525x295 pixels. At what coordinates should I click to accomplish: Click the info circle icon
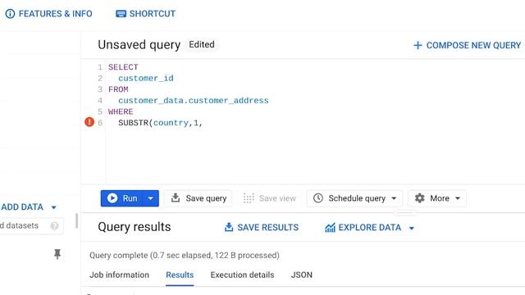pyautogui.click(x=10, y=14)
